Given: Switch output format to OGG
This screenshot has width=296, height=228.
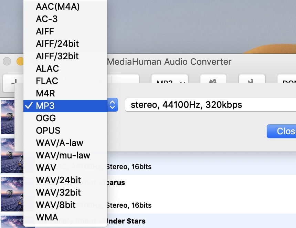Looking at the screenshot, I should [65, 118].
